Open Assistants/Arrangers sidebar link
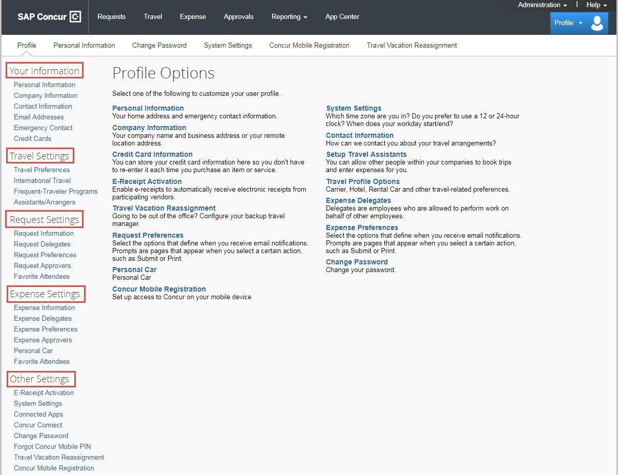Viewport: 618px width, 475px height. [45, 202]
